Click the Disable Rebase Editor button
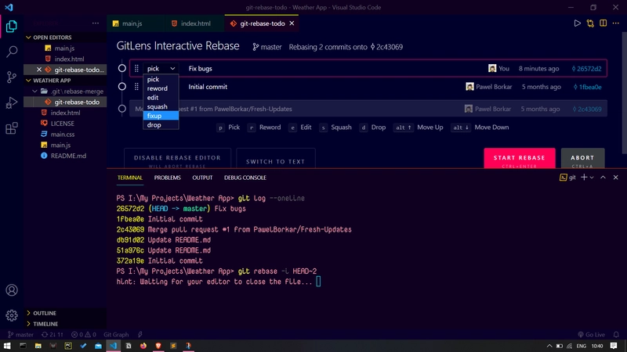Screen dimensions: 627x352 (x=178, y=159)
